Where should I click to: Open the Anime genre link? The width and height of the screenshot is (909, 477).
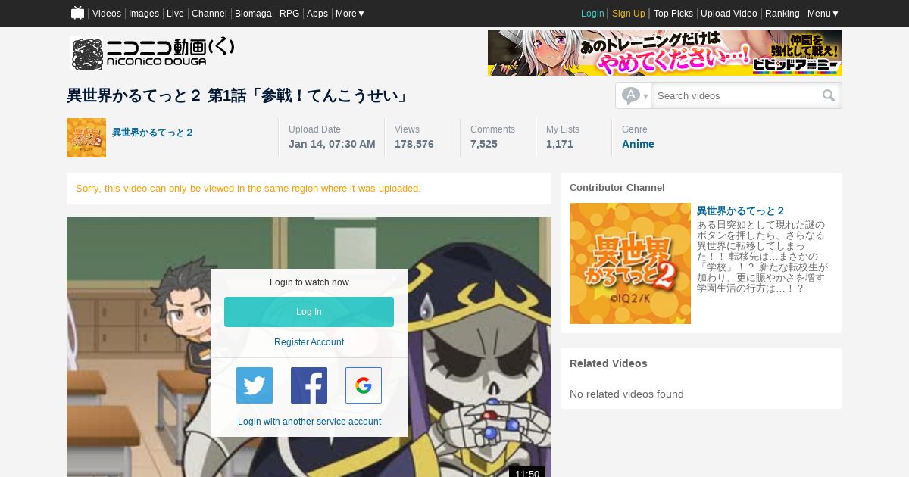pyautogui.click(x=638, y=144)
